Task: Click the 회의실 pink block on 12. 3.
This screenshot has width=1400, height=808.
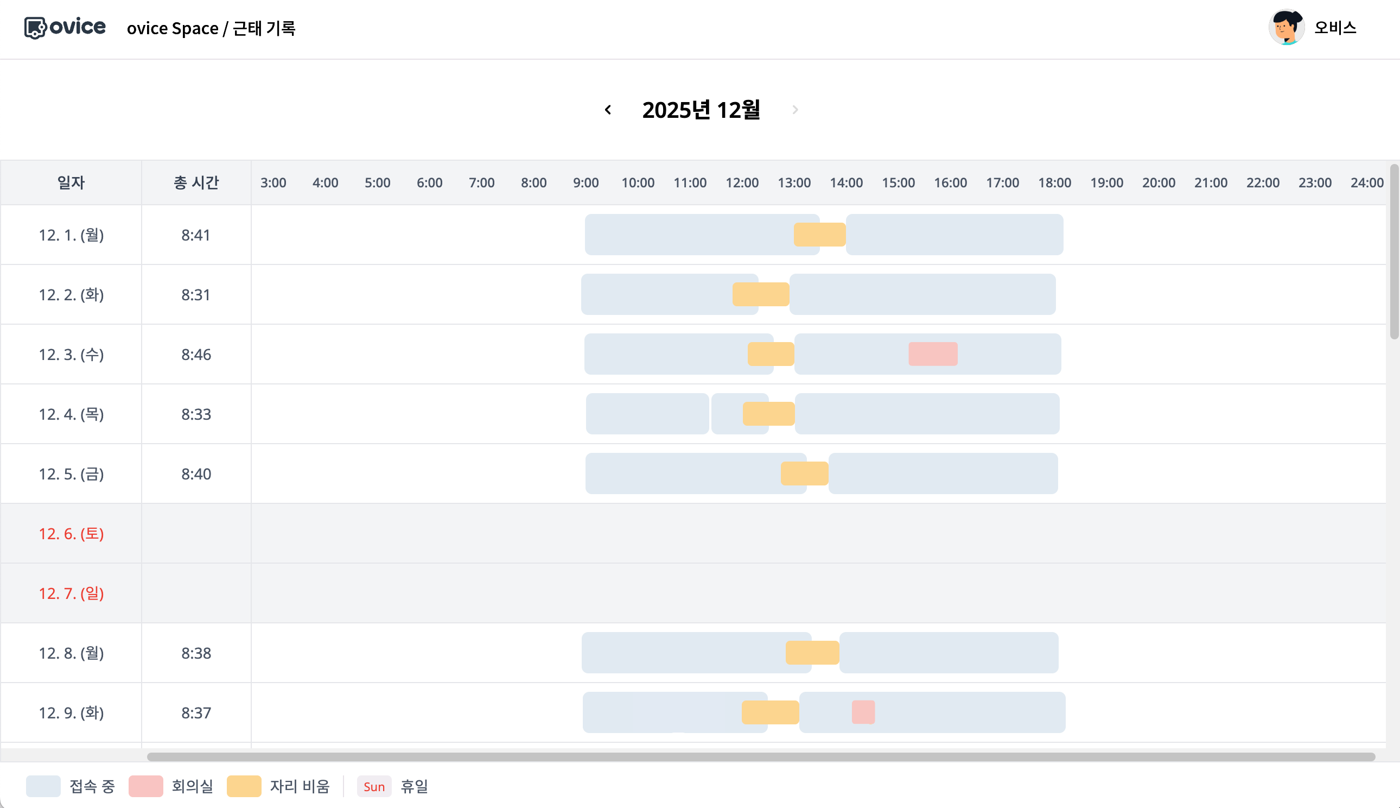Action: click(933, 354)
